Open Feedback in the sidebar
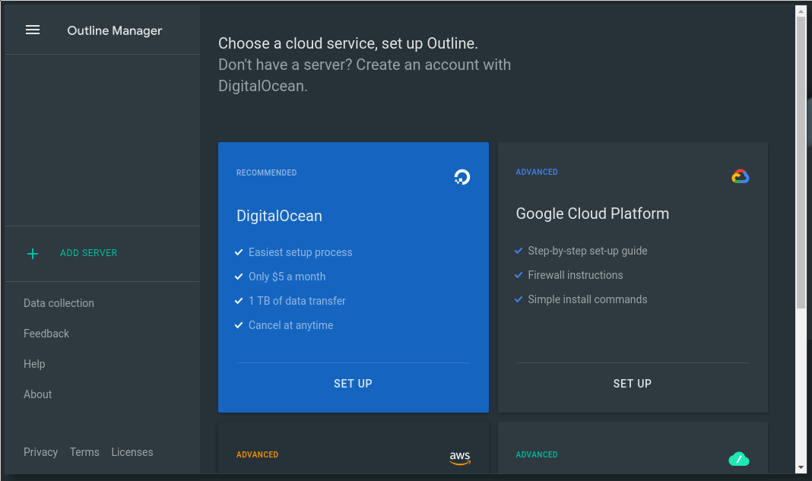This screenshot has width=812, height=481. pos(46,334)
